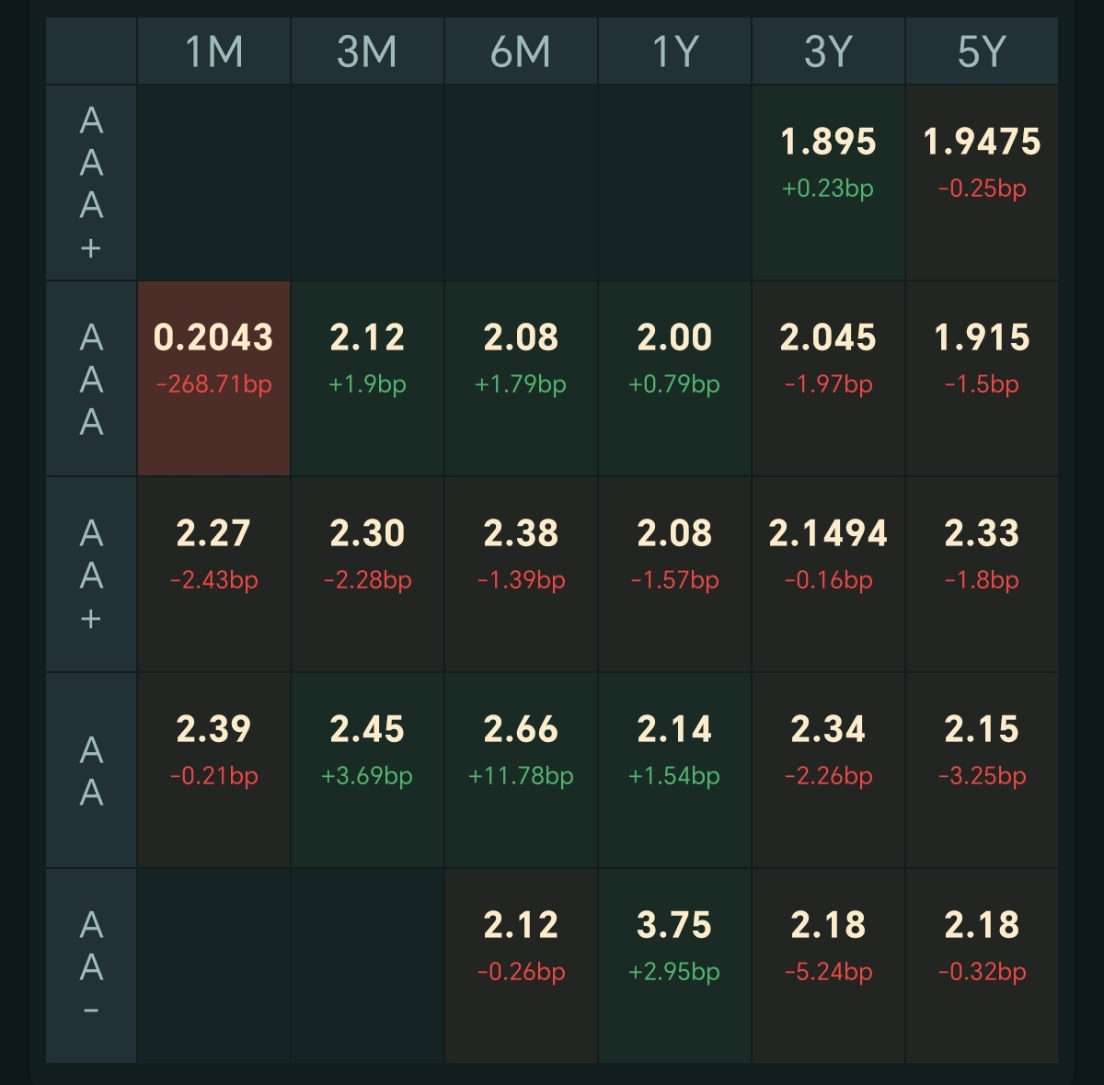Select the 2.18 cell with -5.24bp
Screen dimensions: 1104x1085
[x=828, y=965]
